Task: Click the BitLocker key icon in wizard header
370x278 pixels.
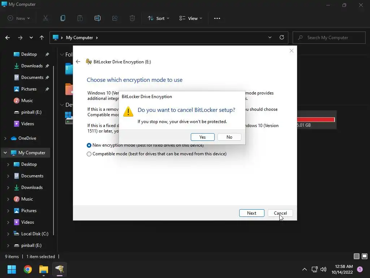Action: tap(89, 62)
